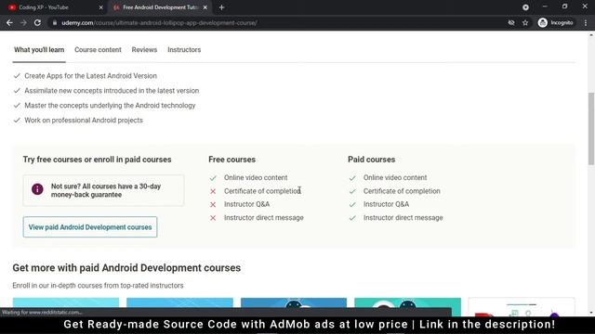Click the crossed-eye tracking protection icon
Screen dimensions: 595x334
pyautogui.click(x=511, y=22)
